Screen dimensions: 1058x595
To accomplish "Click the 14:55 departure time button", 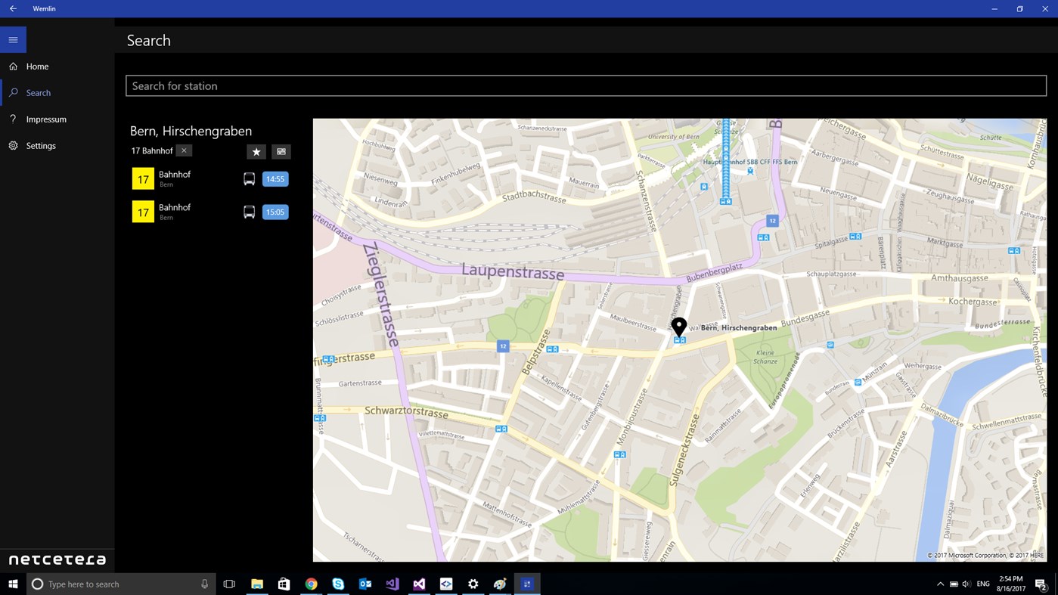I will point(275,178).
